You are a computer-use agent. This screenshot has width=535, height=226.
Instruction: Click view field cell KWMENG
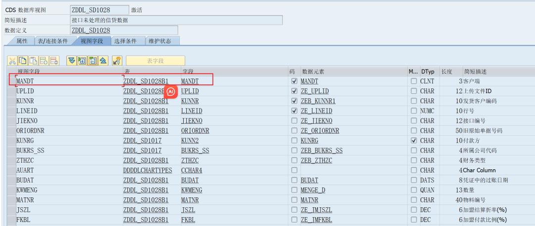(69, 190)
